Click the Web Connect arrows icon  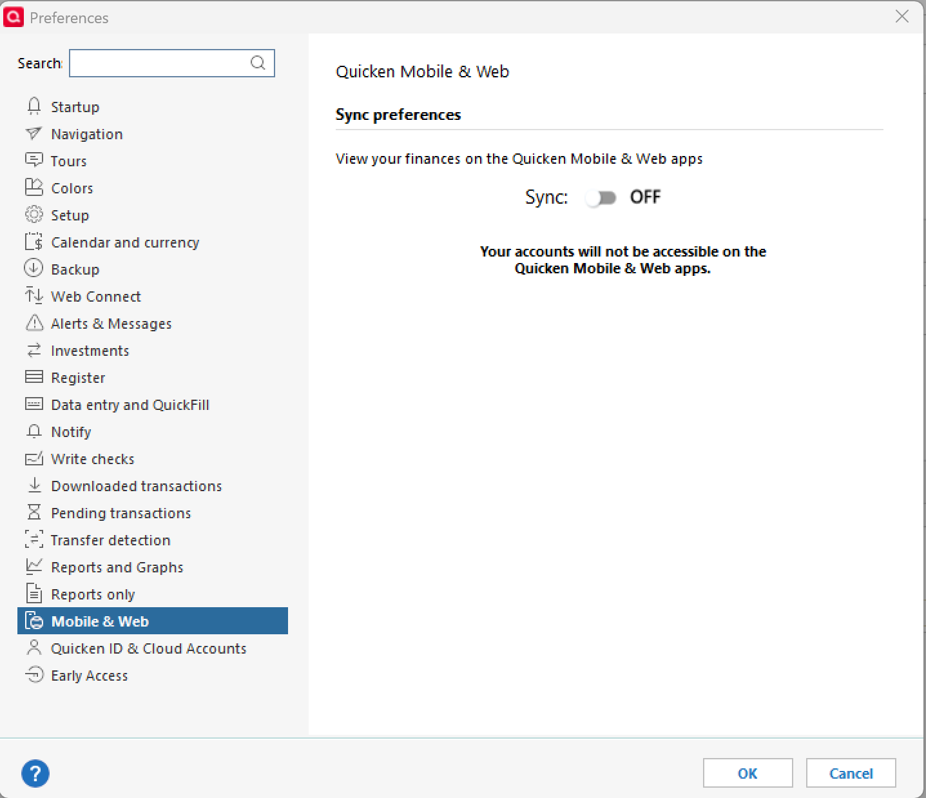[34, 295]
